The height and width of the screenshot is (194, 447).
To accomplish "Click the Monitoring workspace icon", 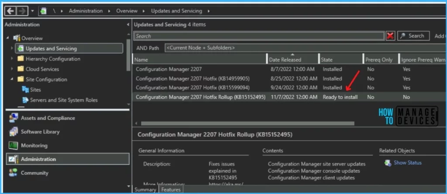I will click(14, 145).
